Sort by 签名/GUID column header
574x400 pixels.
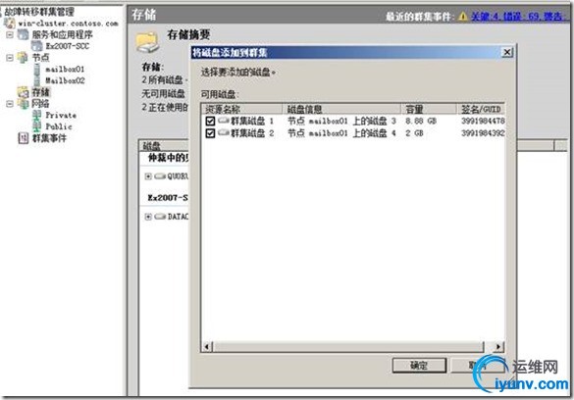(x=481, y=109)
